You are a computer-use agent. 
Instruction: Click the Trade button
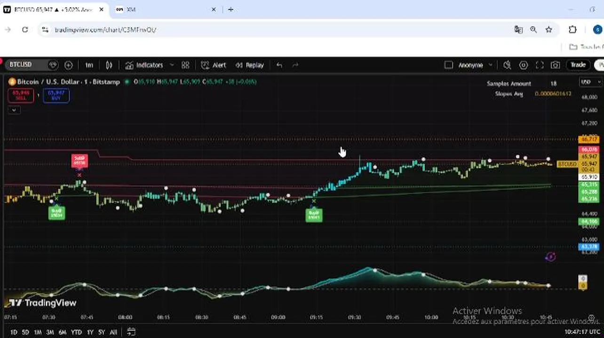(578, 65)
